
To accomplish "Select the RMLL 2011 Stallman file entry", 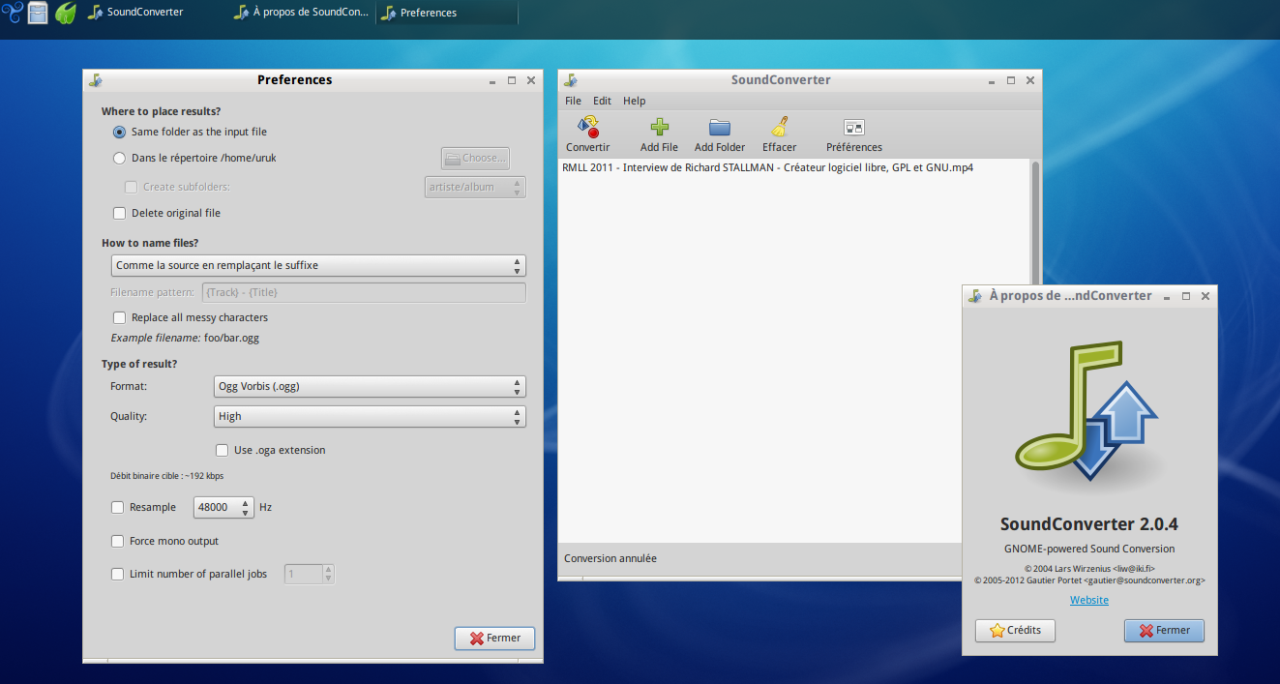I will pyautogui.click(x=767, y=167).
